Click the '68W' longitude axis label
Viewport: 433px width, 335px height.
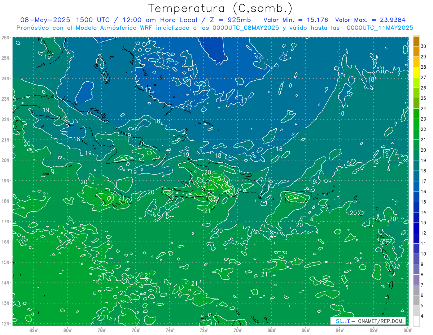click(271, 330)
